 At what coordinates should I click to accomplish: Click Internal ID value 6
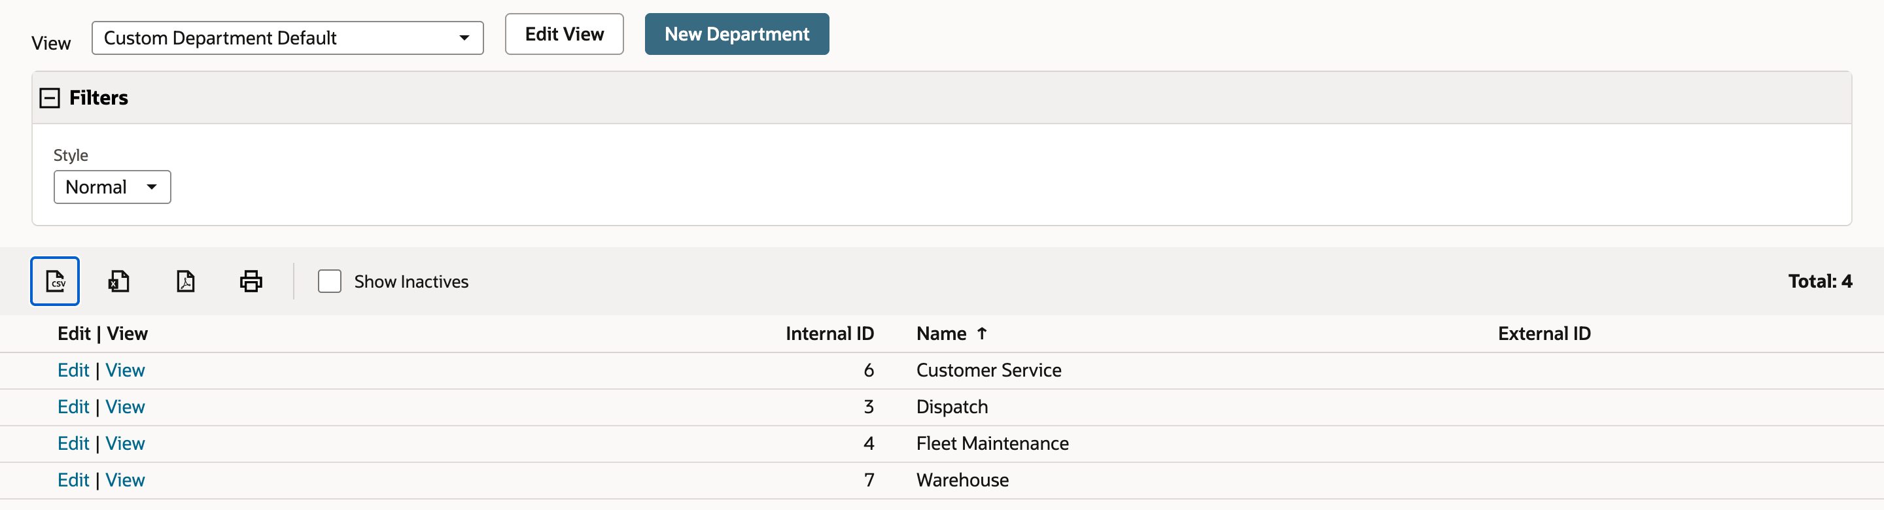(x=868, y=371)
